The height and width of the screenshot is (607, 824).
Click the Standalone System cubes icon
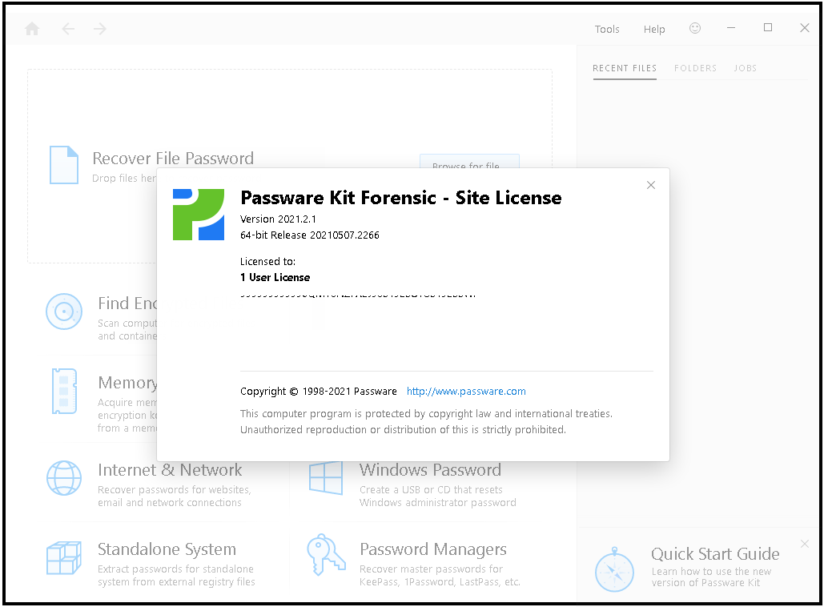tap(63, 557)
